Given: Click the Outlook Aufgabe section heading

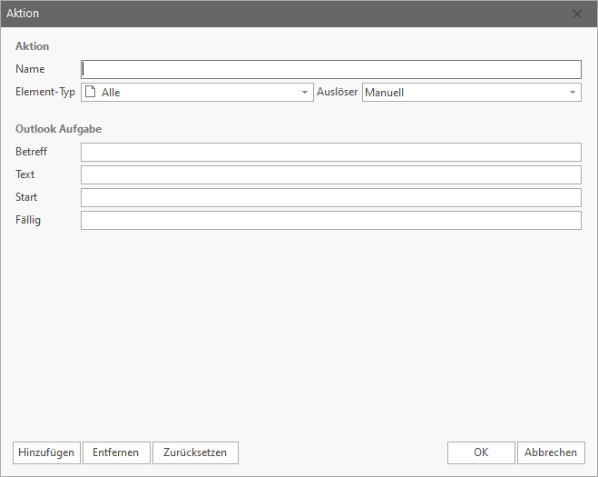Looking at the screenshot, I should [x=58, y=129].
